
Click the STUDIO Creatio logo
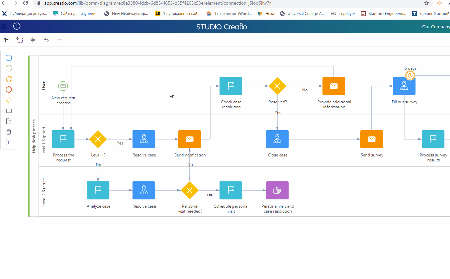click(x=222, y=27)
